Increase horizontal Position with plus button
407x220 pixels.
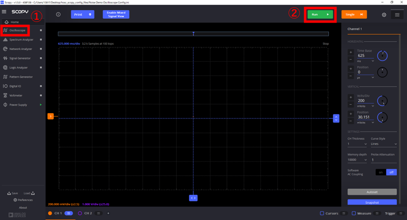(x=350, y=69)
